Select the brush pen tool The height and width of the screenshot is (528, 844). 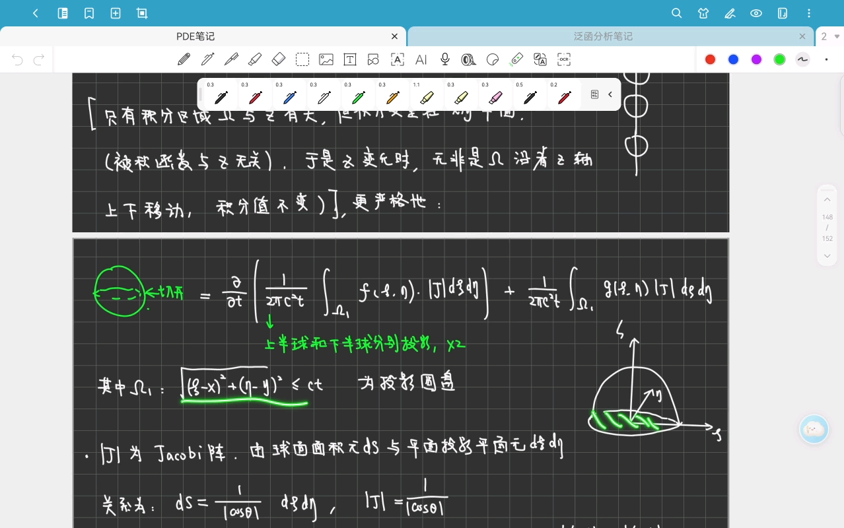pos(231,59)
